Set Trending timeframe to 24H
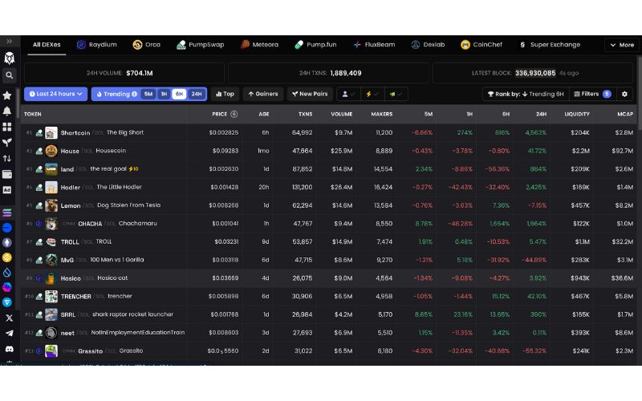642x401 pixels. click(197, 94)
